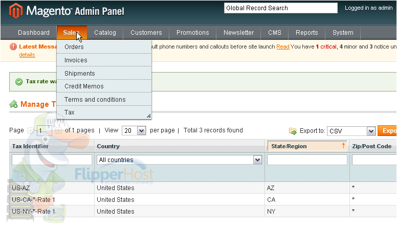Click the Manage Tax Rates heading icon
This screenshot has height=230, width=397.
point(13,104)
